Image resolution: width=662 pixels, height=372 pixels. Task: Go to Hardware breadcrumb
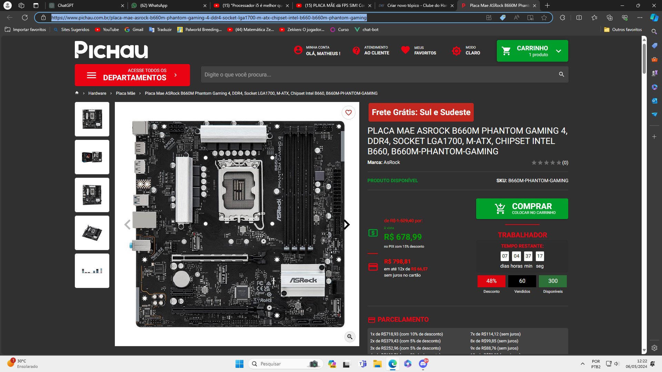pos(97,93)
